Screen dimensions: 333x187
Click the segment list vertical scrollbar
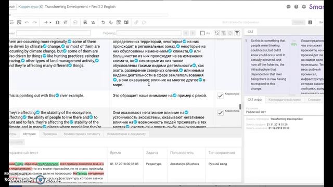point(240,106)
